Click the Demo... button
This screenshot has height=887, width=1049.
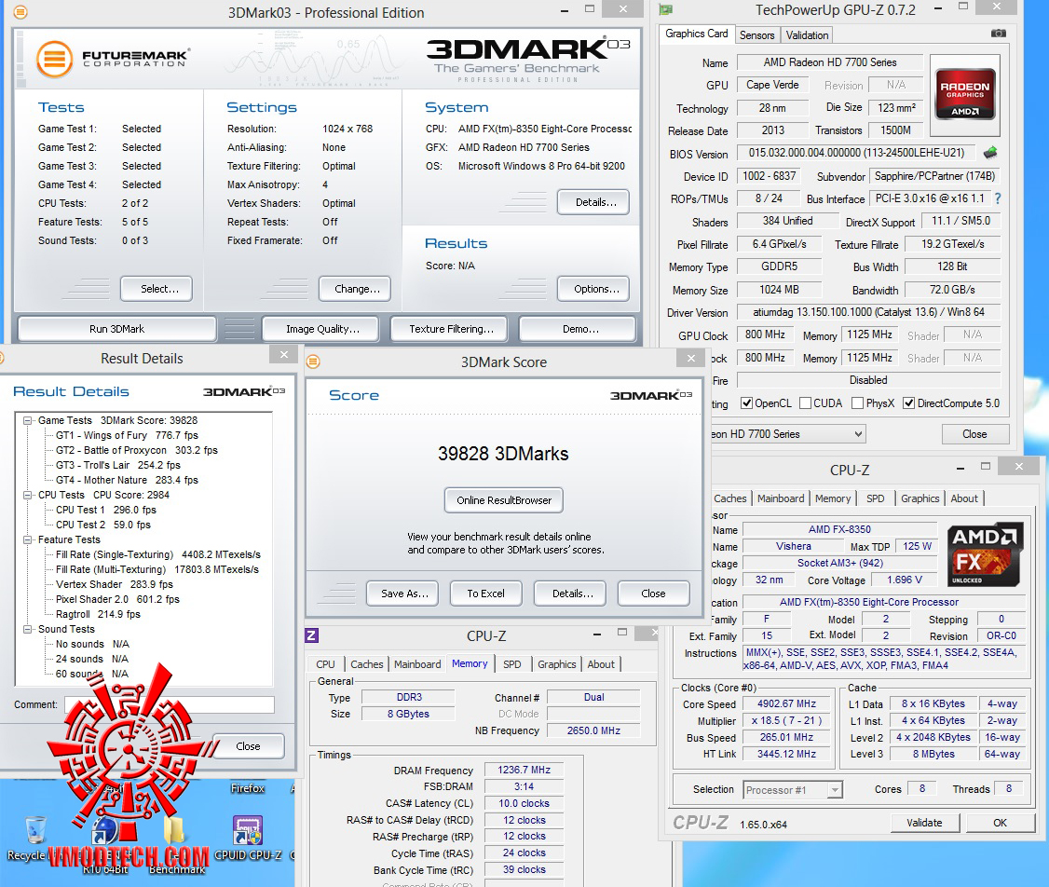(578, 329)
